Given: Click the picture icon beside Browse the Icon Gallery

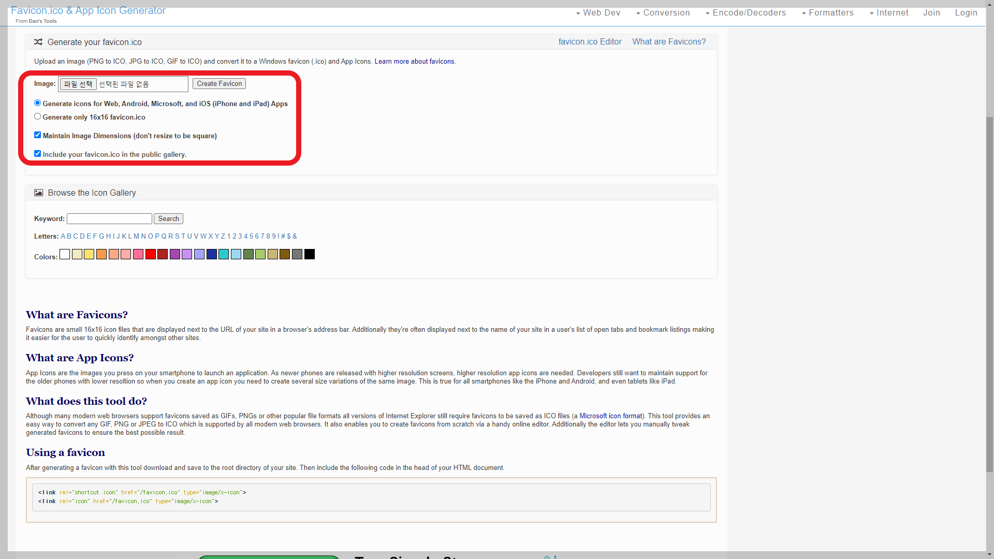Looking at the screenshot, I should [x=39, y=193].
